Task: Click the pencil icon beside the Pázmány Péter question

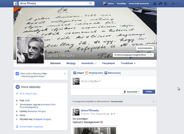Action: point(17,74)
